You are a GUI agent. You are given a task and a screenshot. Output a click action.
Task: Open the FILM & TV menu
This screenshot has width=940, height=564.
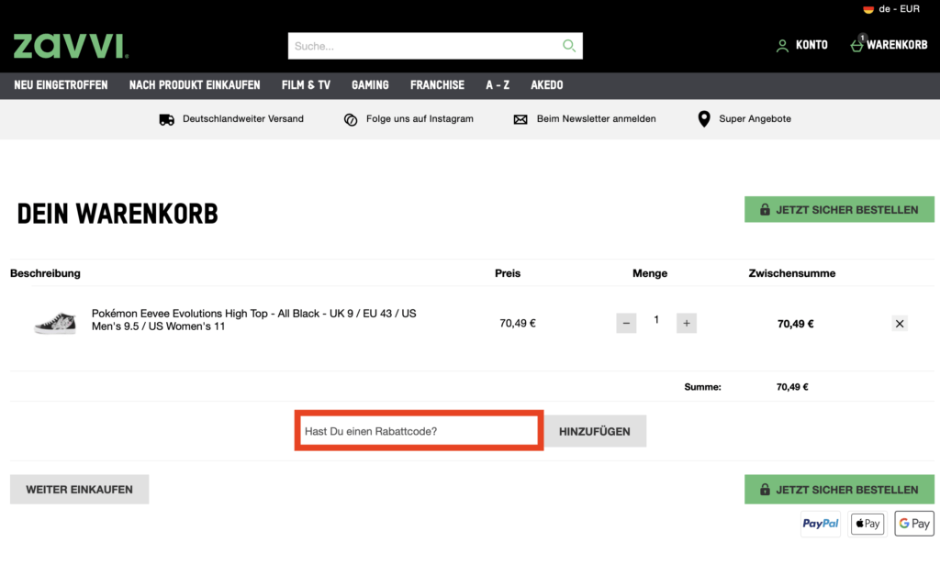306,85
